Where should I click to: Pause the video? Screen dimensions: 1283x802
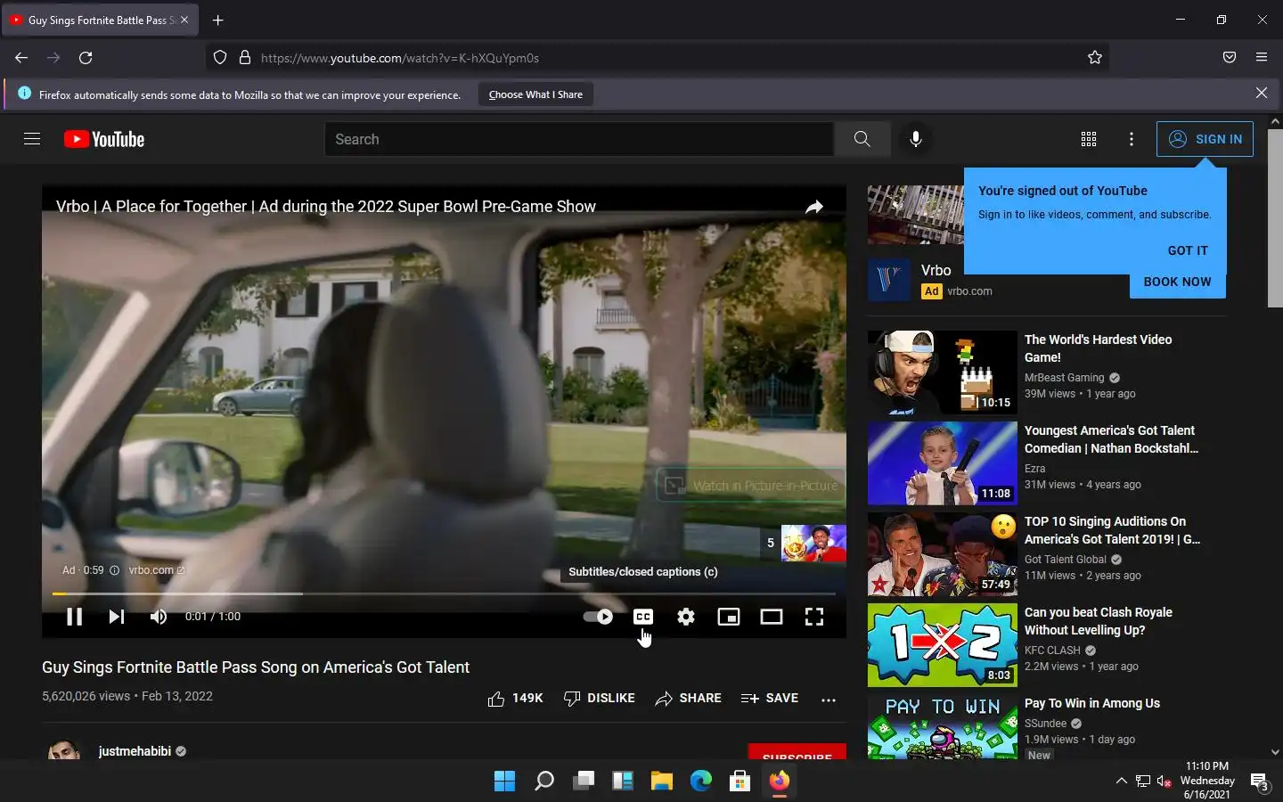click(75, 617)
